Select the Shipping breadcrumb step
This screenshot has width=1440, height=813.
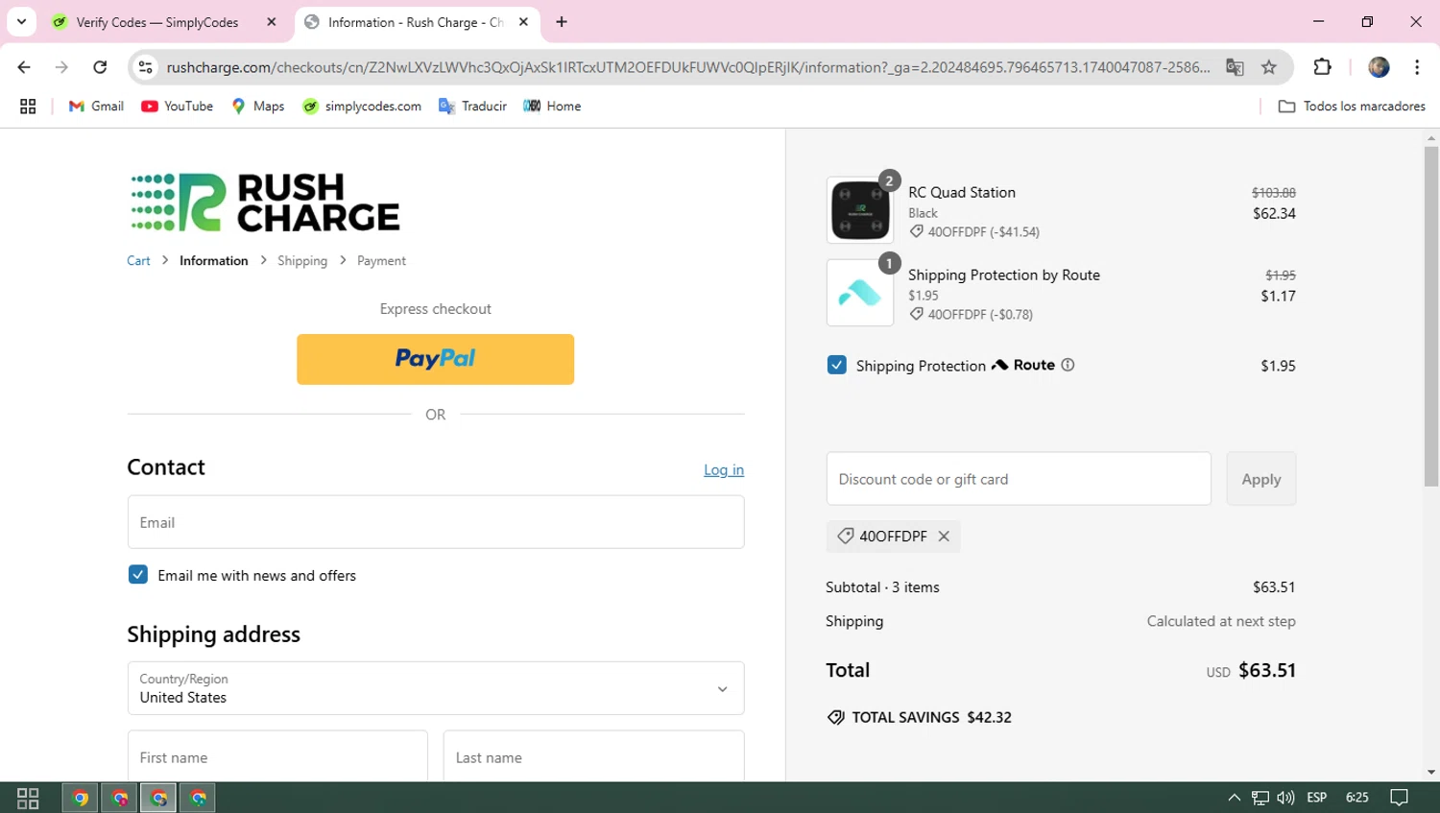302,261
